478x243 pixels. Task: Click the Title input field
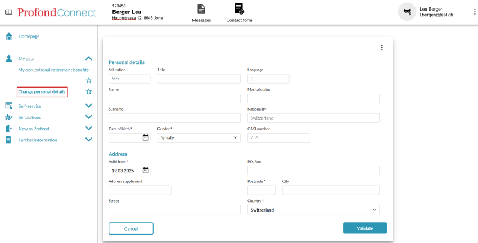click(x=199, y=79)
